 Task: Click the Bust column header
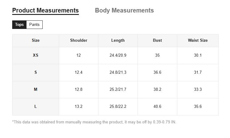tap(157, 40)
